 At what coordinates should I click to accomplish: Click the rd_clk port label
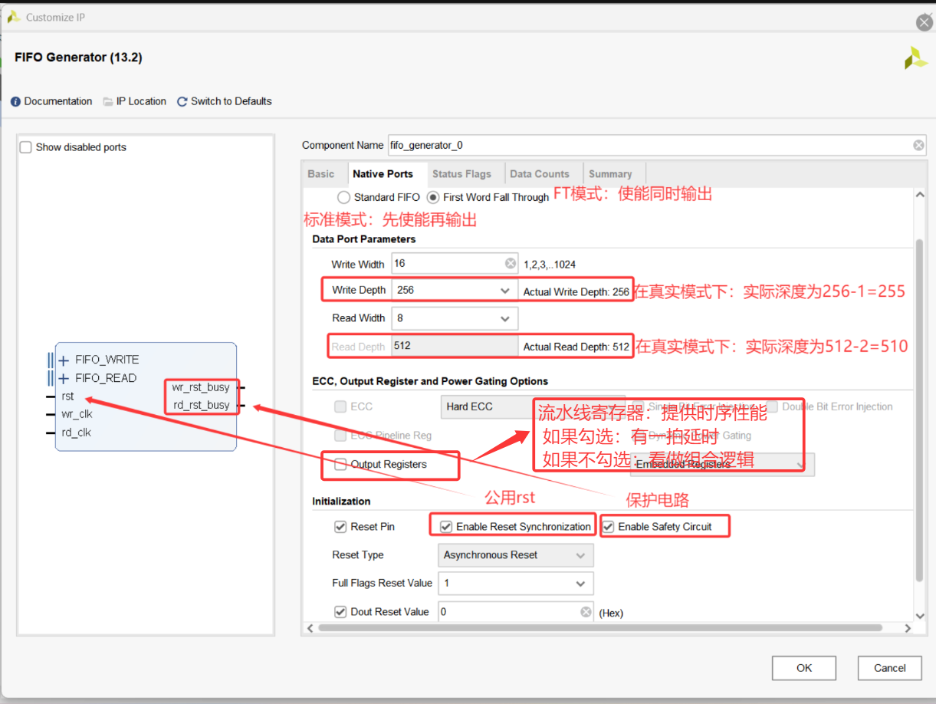click(x=77, y=433)
